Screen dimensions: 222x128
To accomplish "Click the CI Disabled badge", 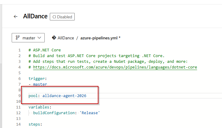I will point(62,17).
